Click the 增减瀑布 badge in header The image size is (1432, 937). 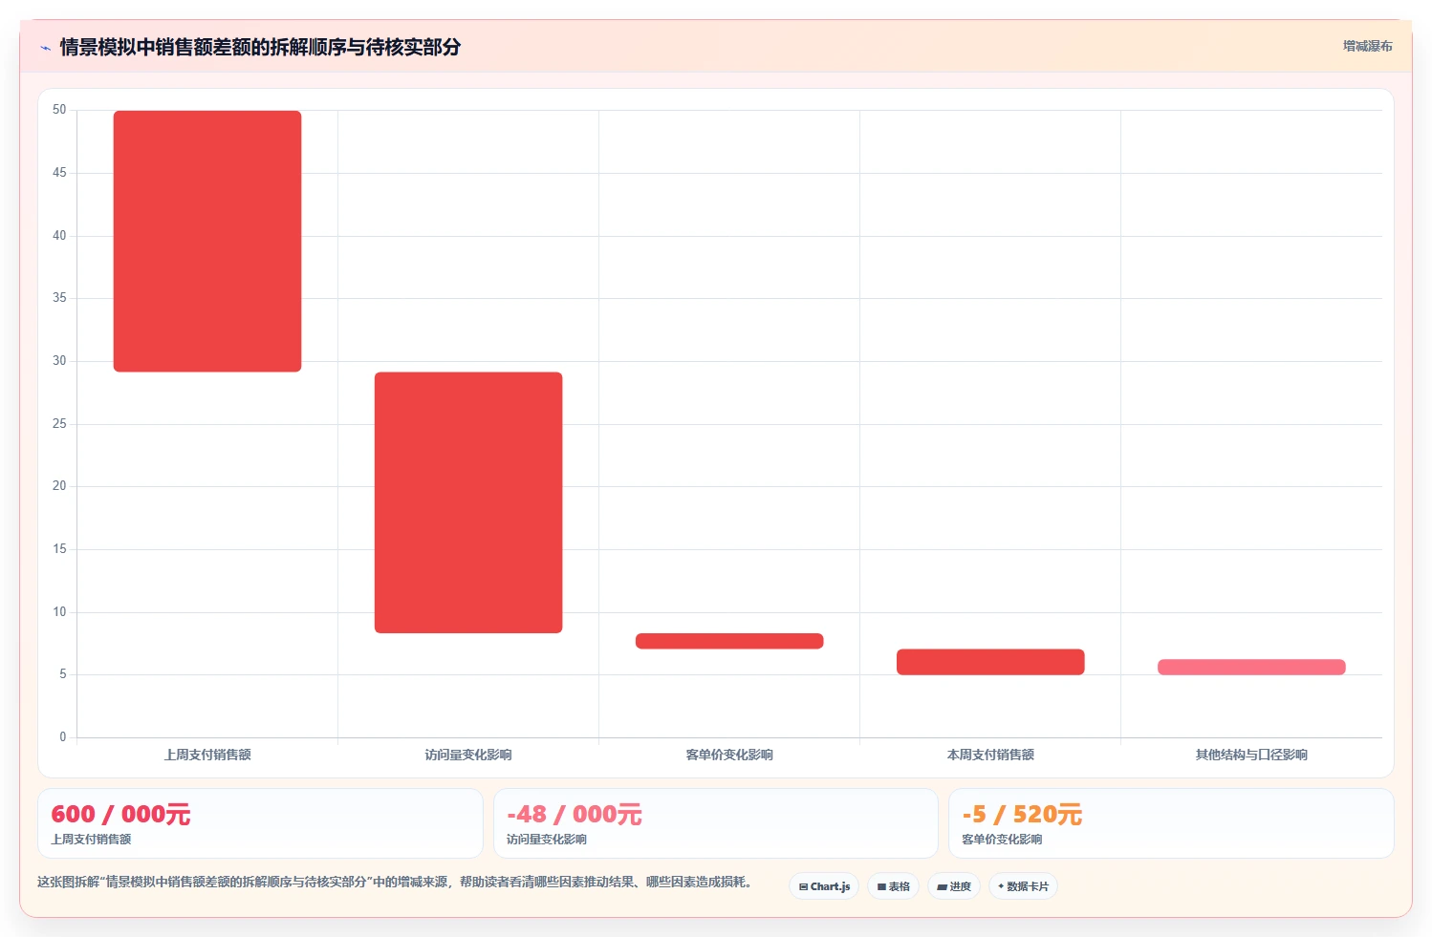coord(1367,46)
